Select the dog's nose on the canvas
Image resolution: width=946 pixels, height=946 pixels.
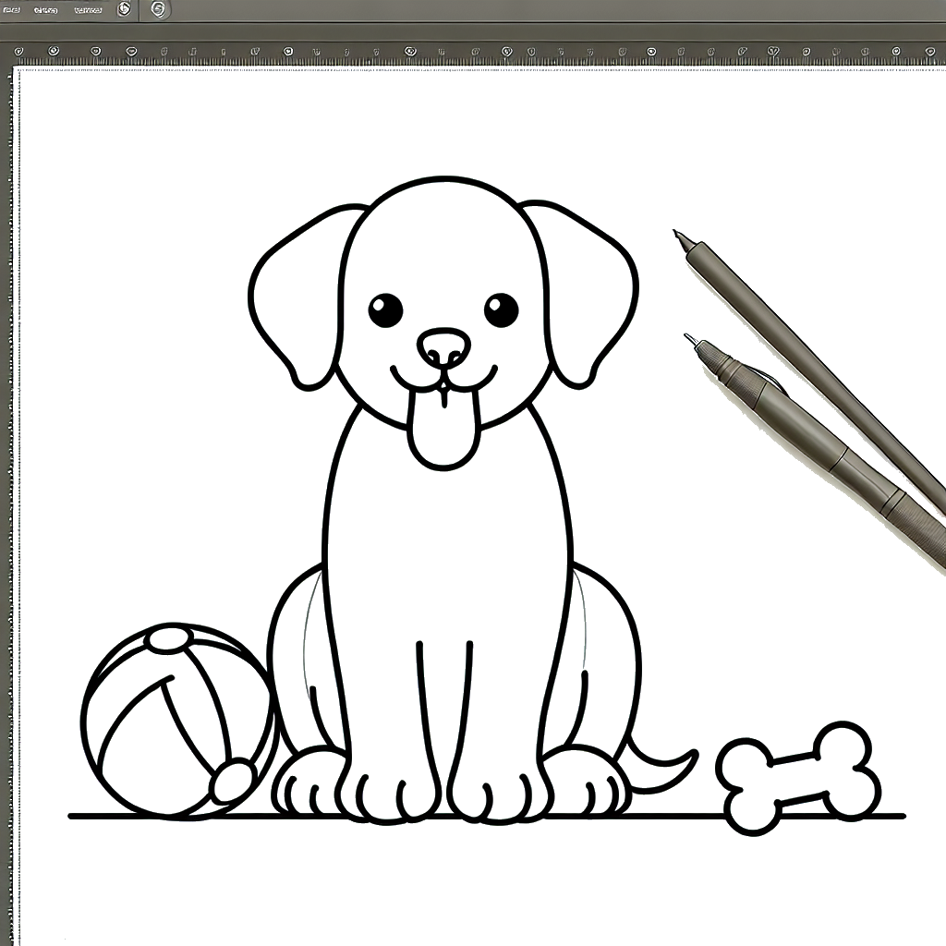point(443,347)
